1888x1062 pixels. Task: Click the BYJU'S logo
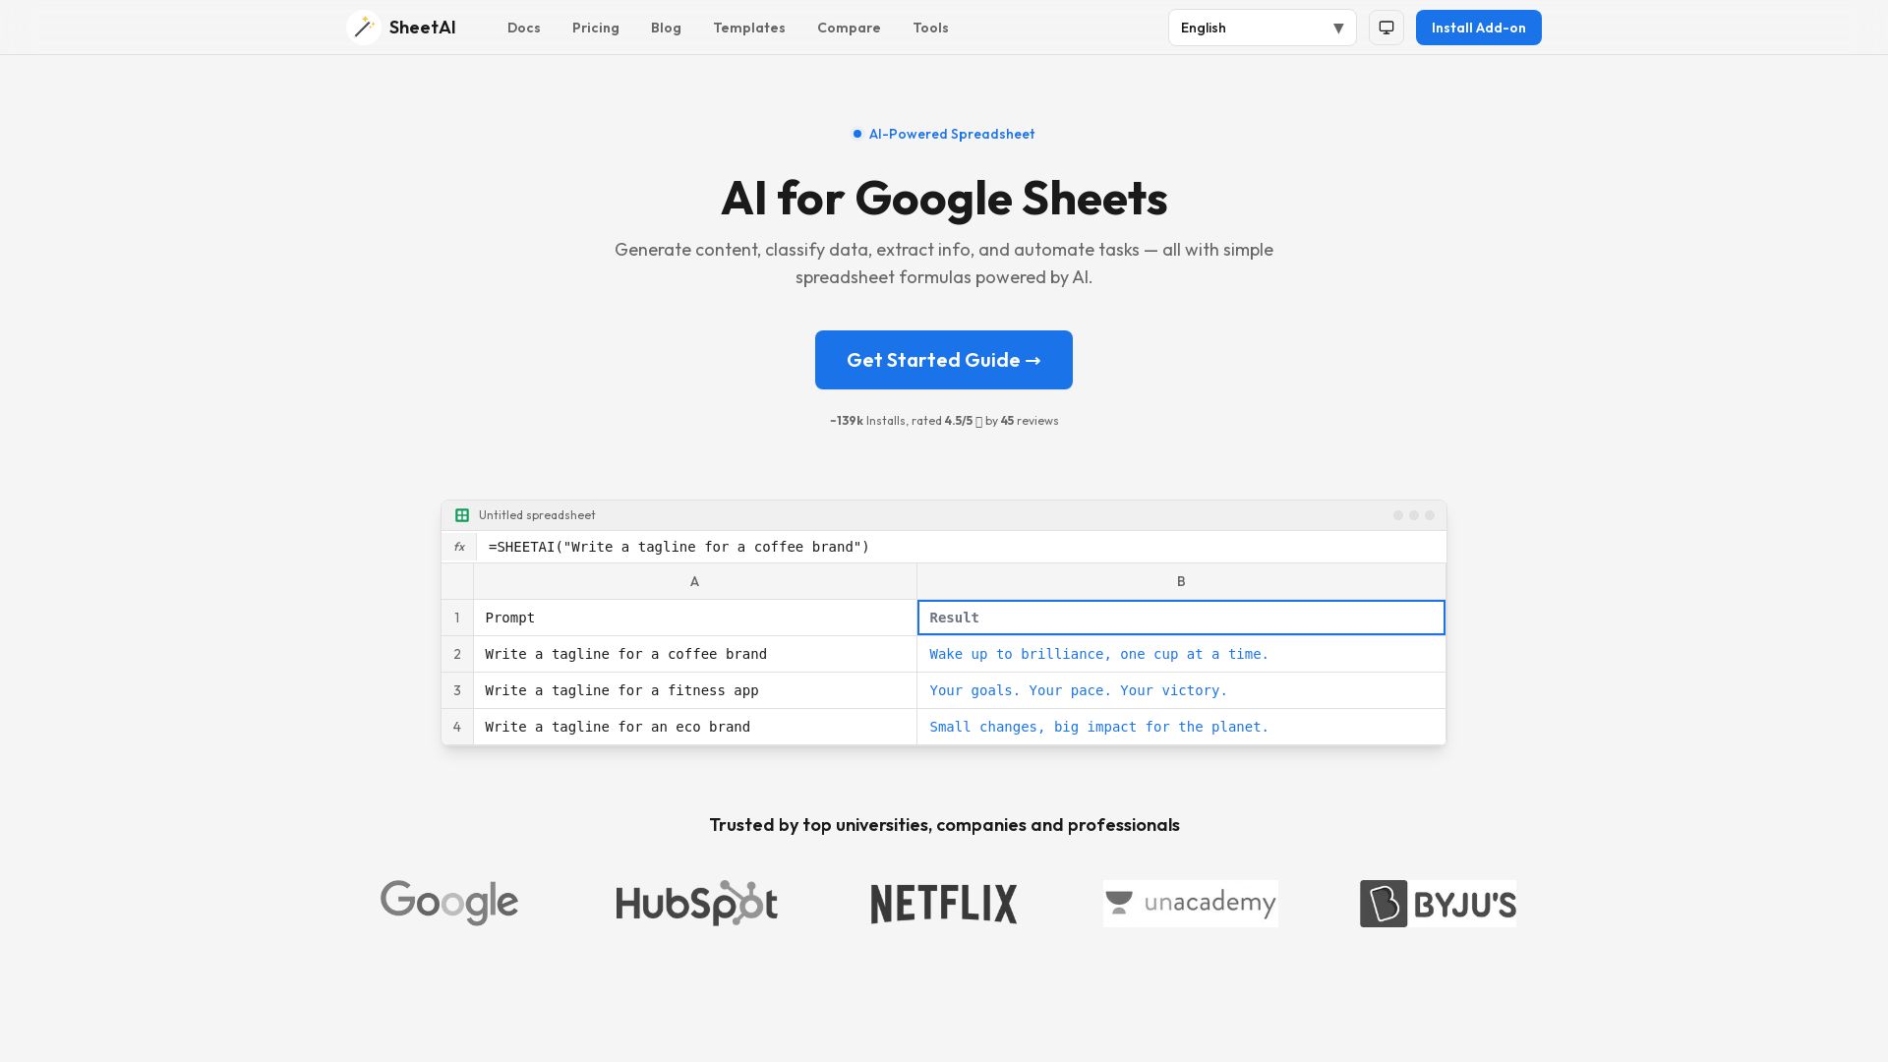click(1438, 904)
